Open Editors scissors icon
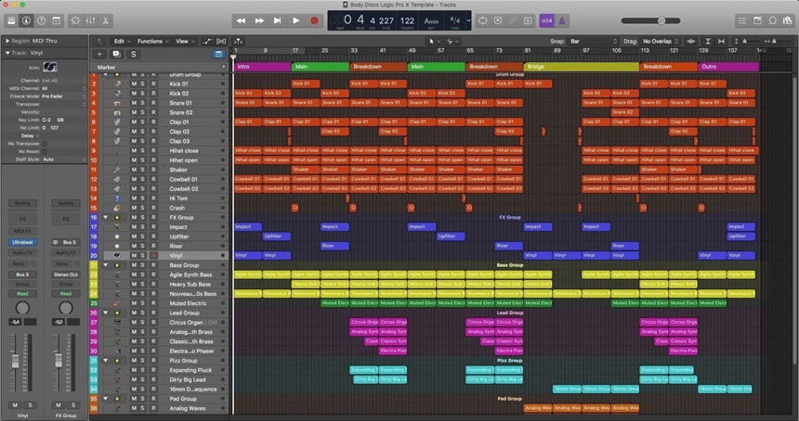799x421 pixels. (106, 20)
